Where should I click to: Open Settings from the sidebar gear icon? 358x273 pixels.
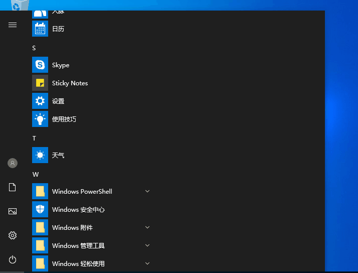coord(13,235)
